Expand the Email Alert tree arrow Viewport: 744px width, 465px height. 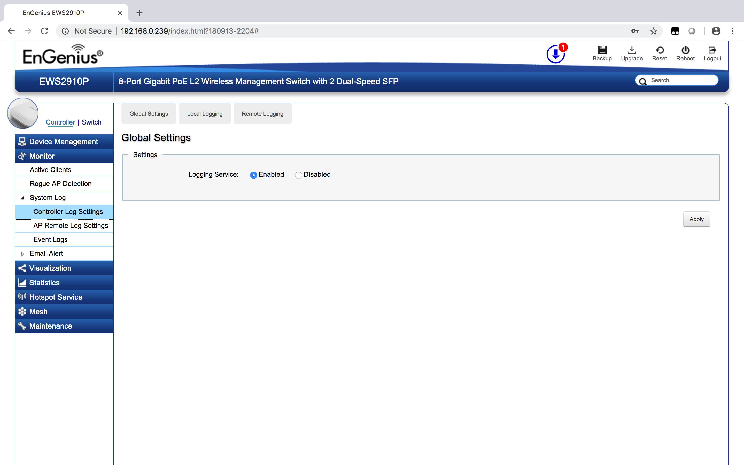[x=22, y=254]
